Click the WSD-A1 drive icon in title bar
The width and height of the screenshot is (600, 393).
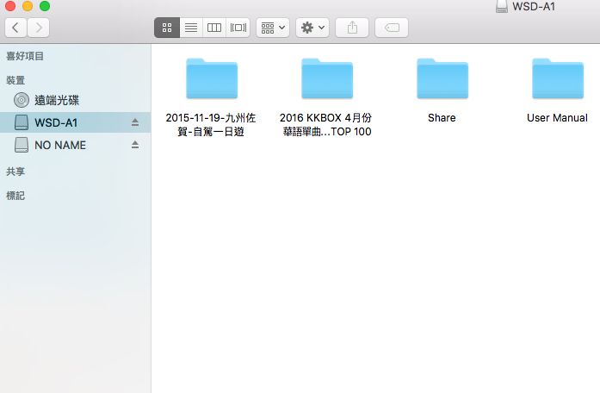click(x=502, y=6)
